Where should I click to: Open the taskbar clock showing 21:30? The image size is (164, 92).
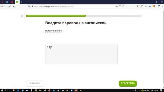[156, 90]
